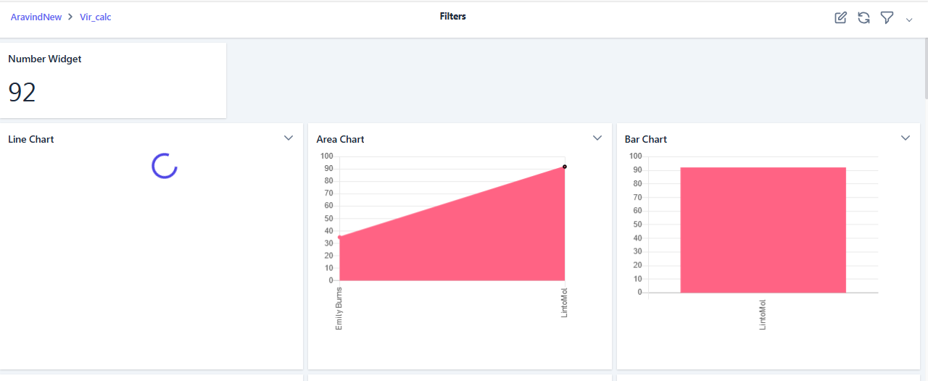This screenshot has height=381, width=928.
Task: Refresh the dashboard using the reload icon
Action: (863, 18)
